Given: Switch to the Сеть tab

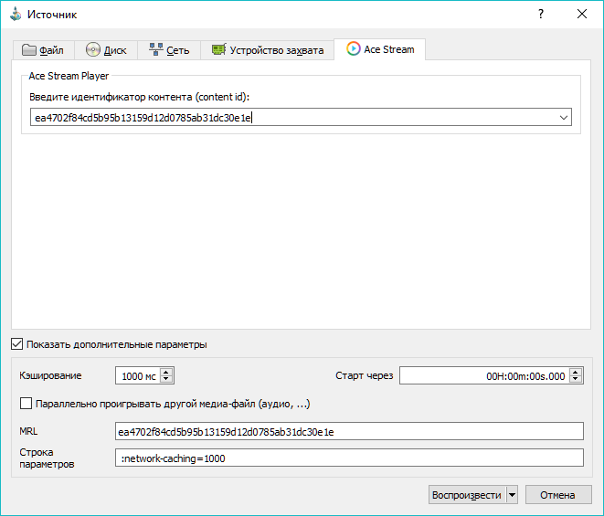Looking at the screenshot, I should click(x=169, y=50).
